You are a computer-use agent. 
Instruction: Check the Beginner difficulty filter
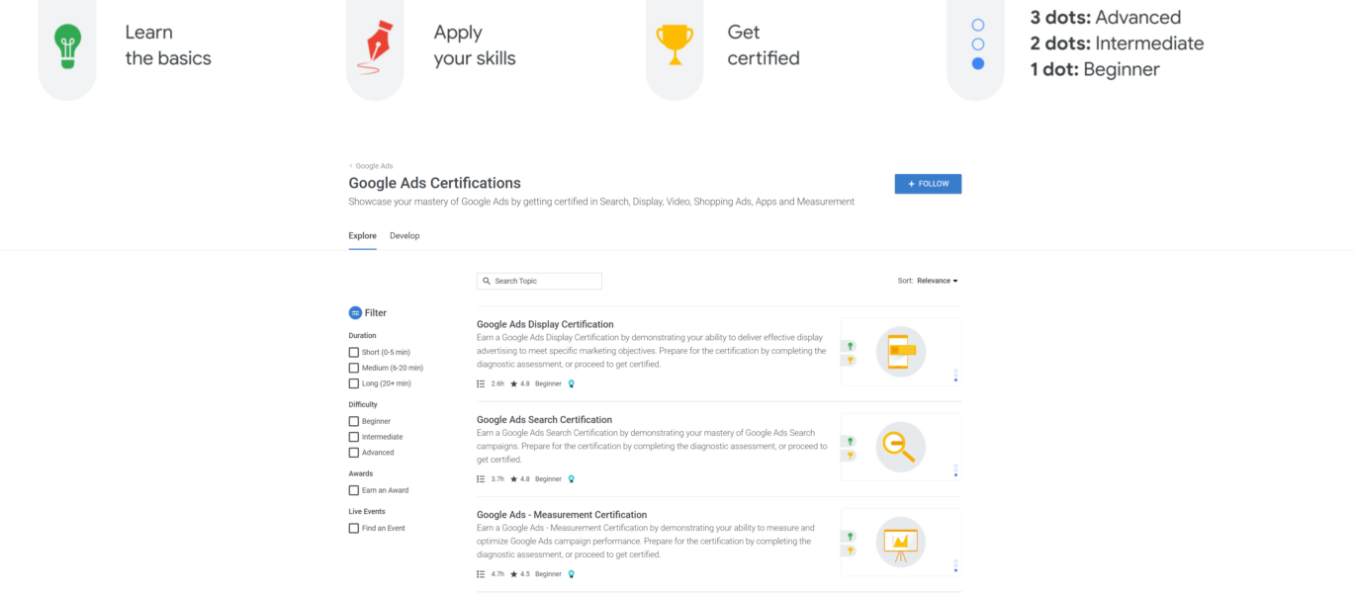coord(353,420)
